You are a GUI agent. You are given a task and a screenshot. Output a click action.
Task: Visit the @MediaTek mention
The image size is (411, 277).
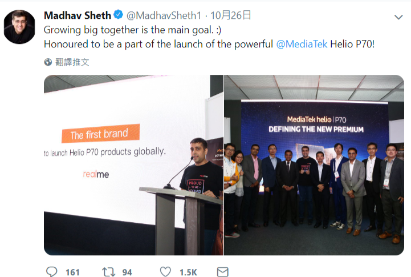coord(302,44)
